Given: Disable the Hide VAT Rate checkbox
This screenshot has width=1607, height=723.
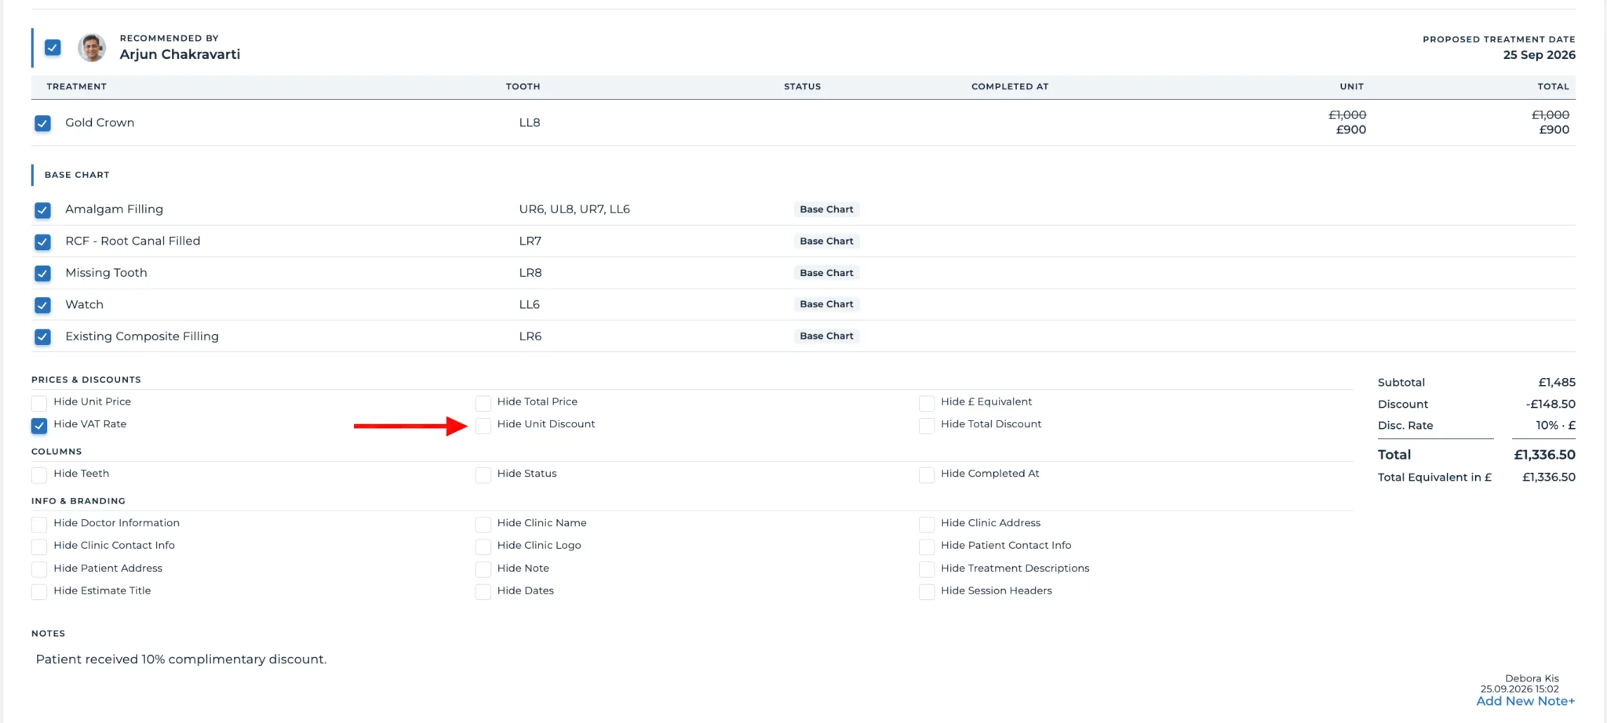Looking at the screenshot, I should pyautogui.click(x=39, y=426).
